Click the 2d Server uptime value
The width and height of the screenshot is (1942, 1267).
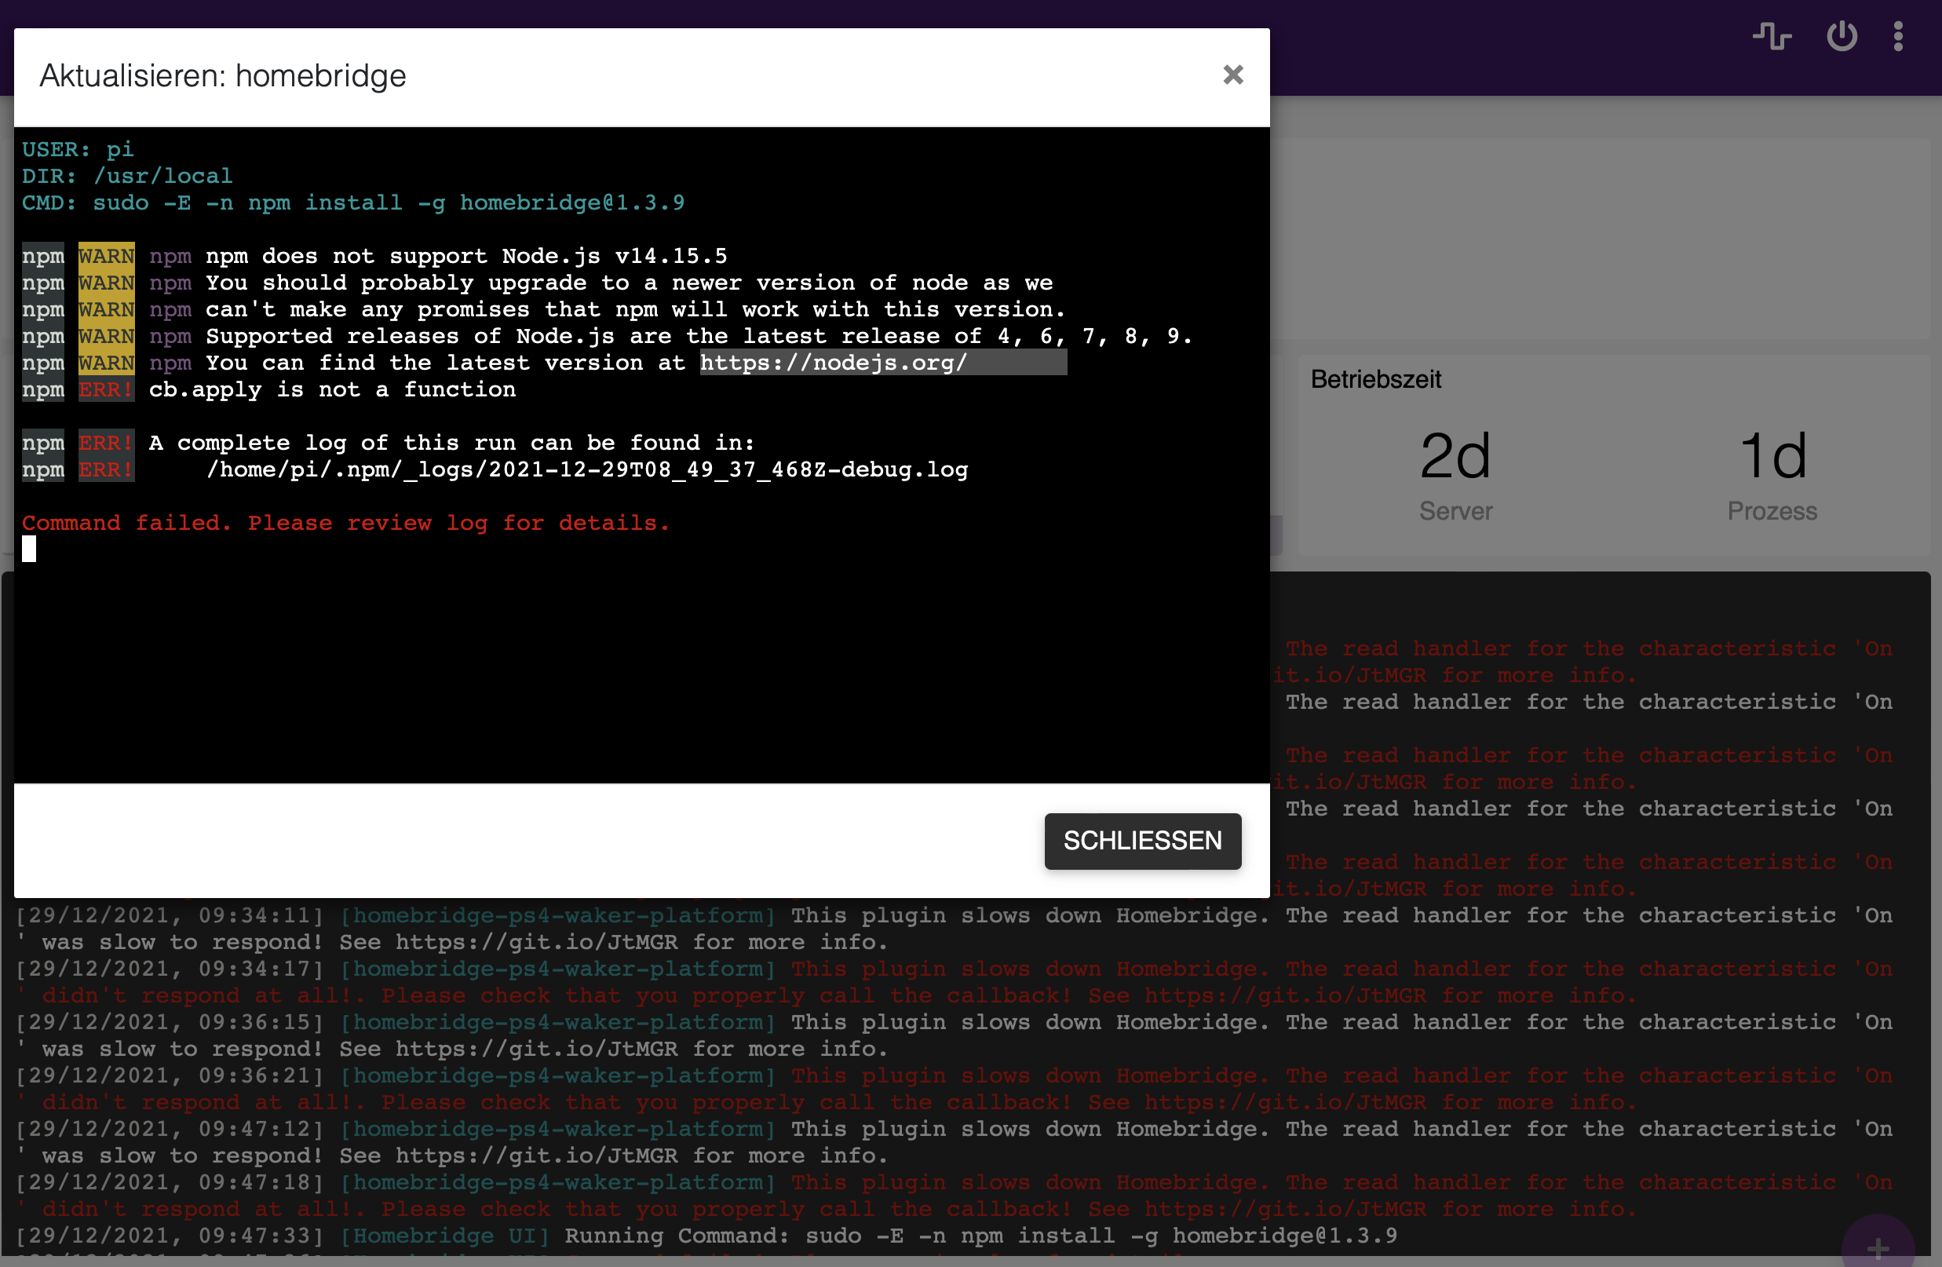[x=1455, y=456]
